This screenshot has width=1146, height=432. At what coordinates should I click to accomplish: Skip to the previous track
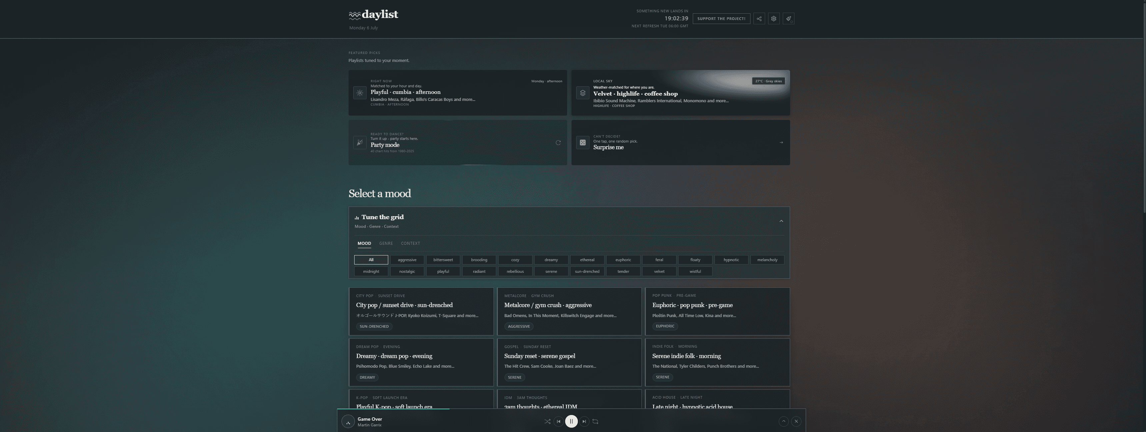(559, 421)
